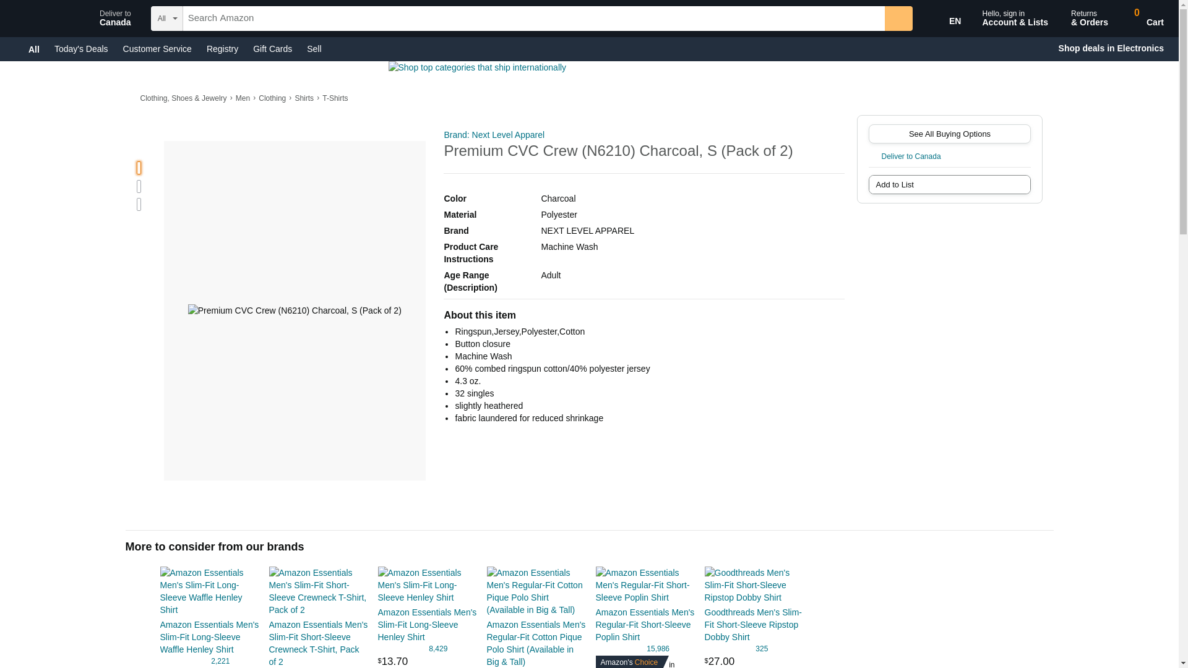The image size is (1188, 668).
Task: Open the EN language selector
Action: [x=953, y=21]
